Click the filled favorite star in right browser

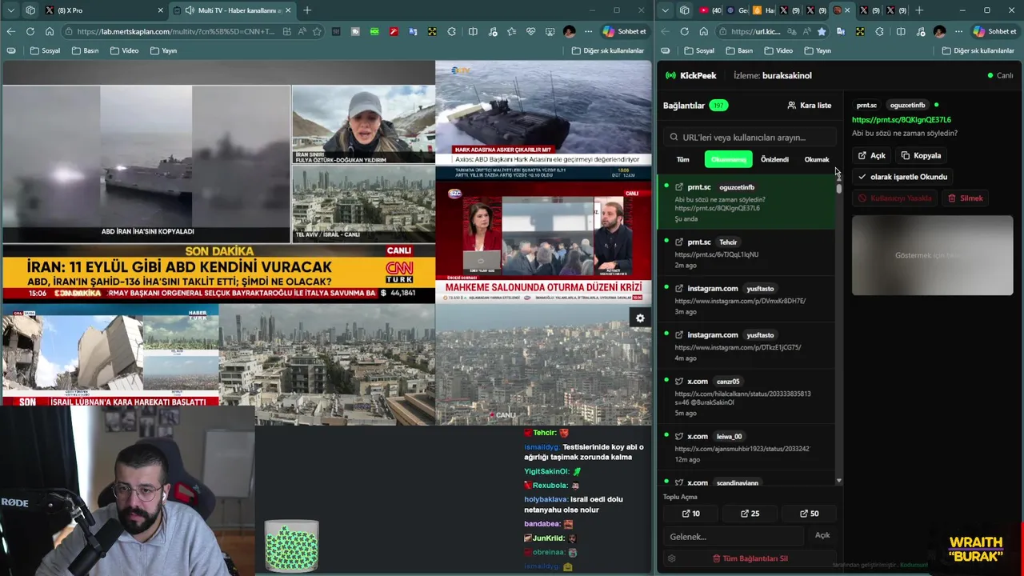coord(821,31)
